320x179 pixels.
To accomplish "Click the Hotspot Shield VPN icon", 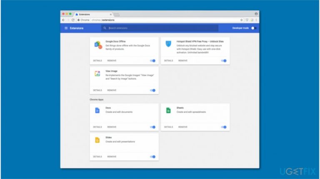I will pyautogui.click(x=168, y=44).
